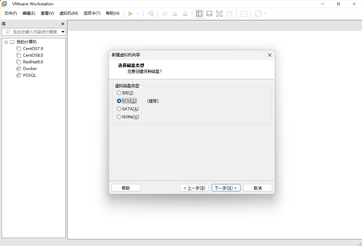Click the Unity mode toolbar icon
This screenshot has width=362, height=246.
coord(229,14)
